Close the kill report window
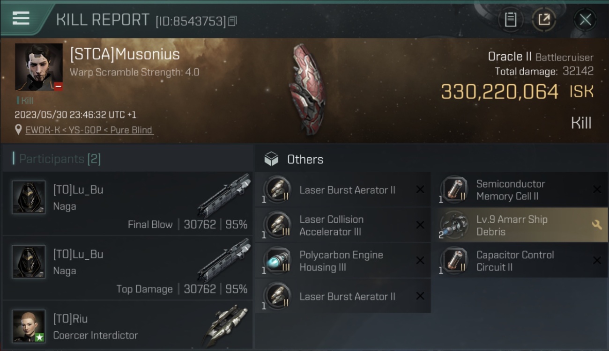The height and width of the screenshot is (351, 609). point(585,20)
